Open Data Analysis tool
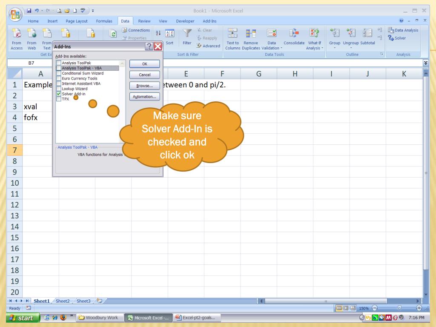 pyautogui.click(x=403, y=30)
